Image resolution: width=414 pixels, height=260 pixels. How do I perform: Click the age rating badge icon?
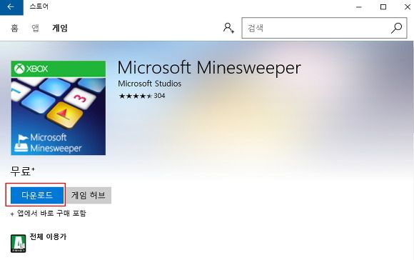(x=19, y=244)
